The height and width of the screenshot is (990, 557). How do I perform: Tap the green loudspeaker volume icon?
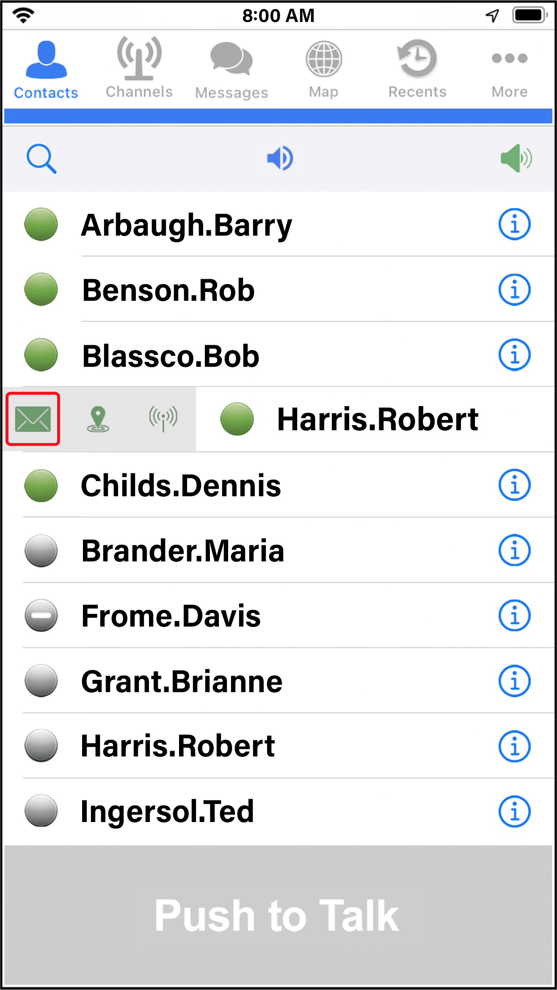pos(516,159)
